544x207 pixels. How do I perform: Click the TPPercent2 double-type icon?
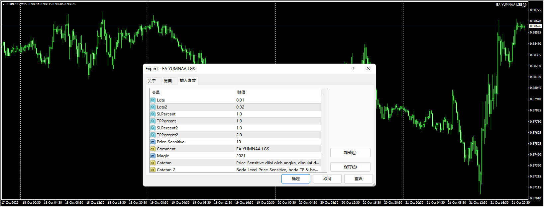tap(153, 135)
